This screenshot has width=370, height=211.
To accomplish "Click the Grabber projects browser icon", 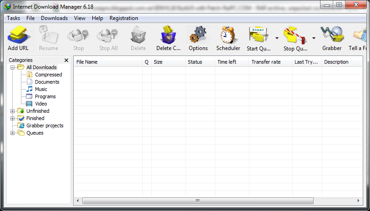I will [x=21, y=126].
